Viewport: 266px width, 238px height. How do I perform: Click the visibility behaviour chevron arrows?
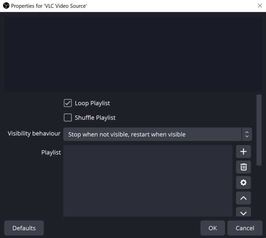pyautogui.click(x=246, y=134)
